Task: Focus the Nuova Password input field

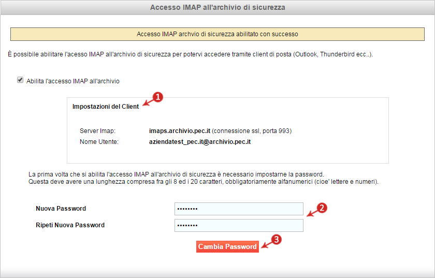Action: 239,209
